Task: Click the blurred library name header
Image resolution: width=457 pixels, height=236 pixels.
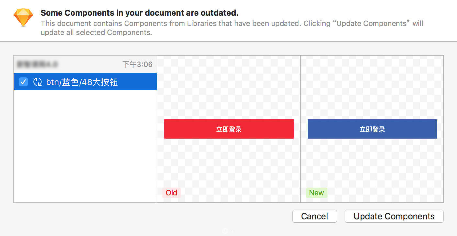Action: [37, 64]
